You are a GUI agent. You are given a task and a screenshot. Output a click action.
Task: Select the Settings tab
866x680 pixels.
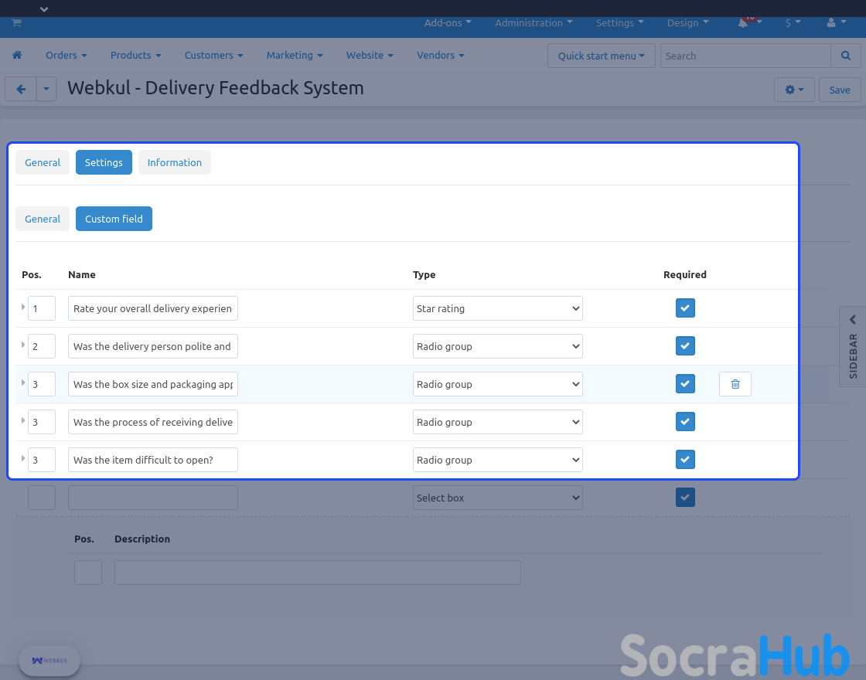[104, 162]
